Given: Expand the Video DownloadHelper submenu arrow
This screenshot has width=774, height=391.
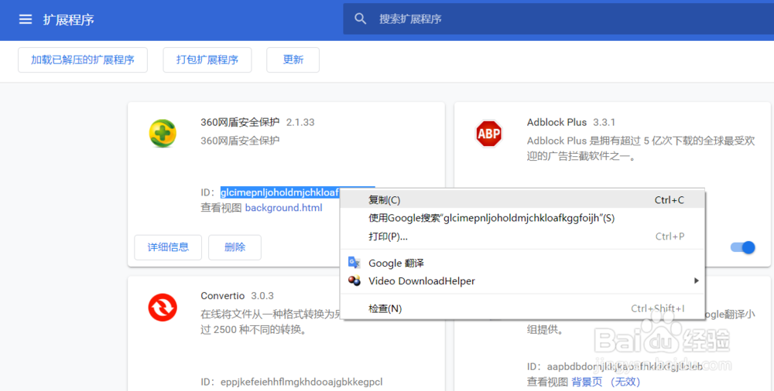Looking at the screenshot, I should click(696, 280).
